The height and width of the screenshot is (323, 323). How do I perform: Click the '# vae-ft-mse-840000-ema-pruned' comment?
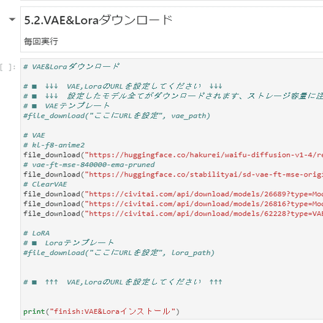coord(89,165)
